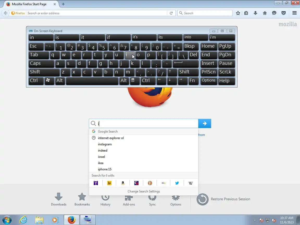300x225 pixels.
Task: Open Downloads from the start page launcher
Action: 59,199
